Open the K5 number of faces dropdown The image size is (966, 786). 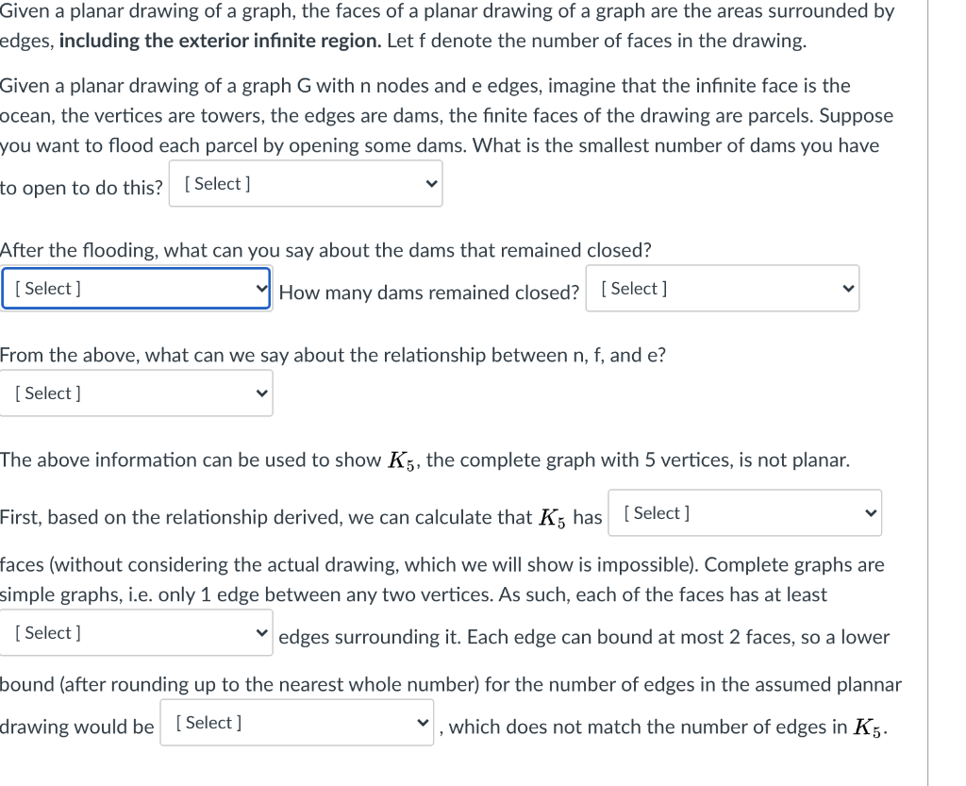tap(744, 513)
